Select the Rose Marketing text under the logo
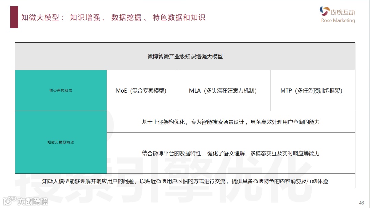The height and width of the screenshot is (208, 370). point(338,20)
